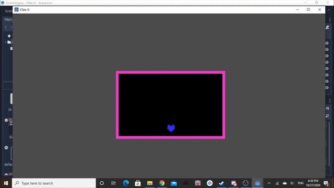This screenshot has width=334, height=188.
Task: Close the XTale IX game window
Action: [x=319, y=10]
